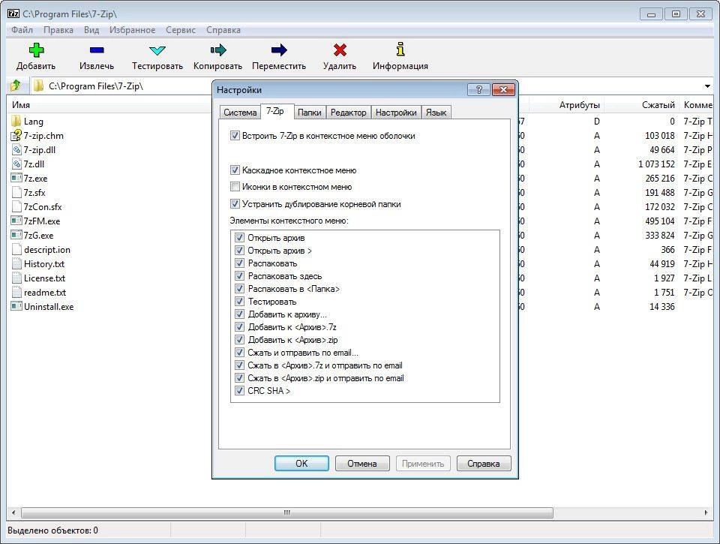This screenshot has width=720, height=544.
Task: Close the Настройки dialog
Action: 503,89
